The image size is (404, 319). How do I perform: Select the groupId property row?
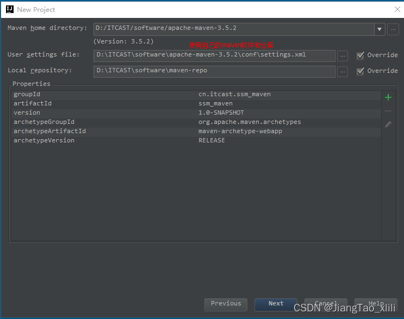click(x=196, y=95)
